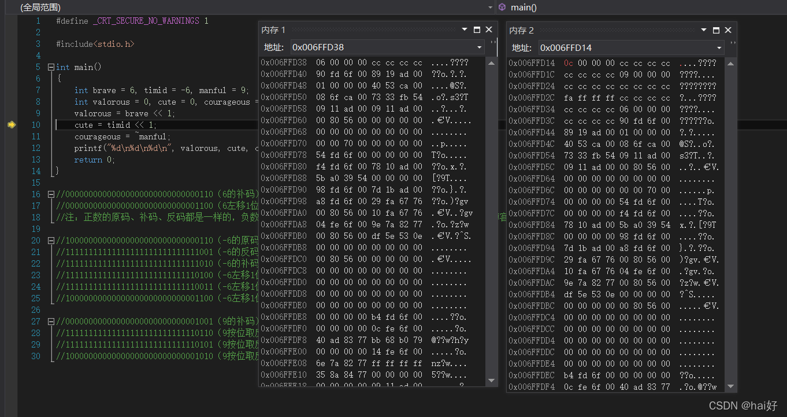Click memory row 0x006FFDEC in 内存 2

612,375
